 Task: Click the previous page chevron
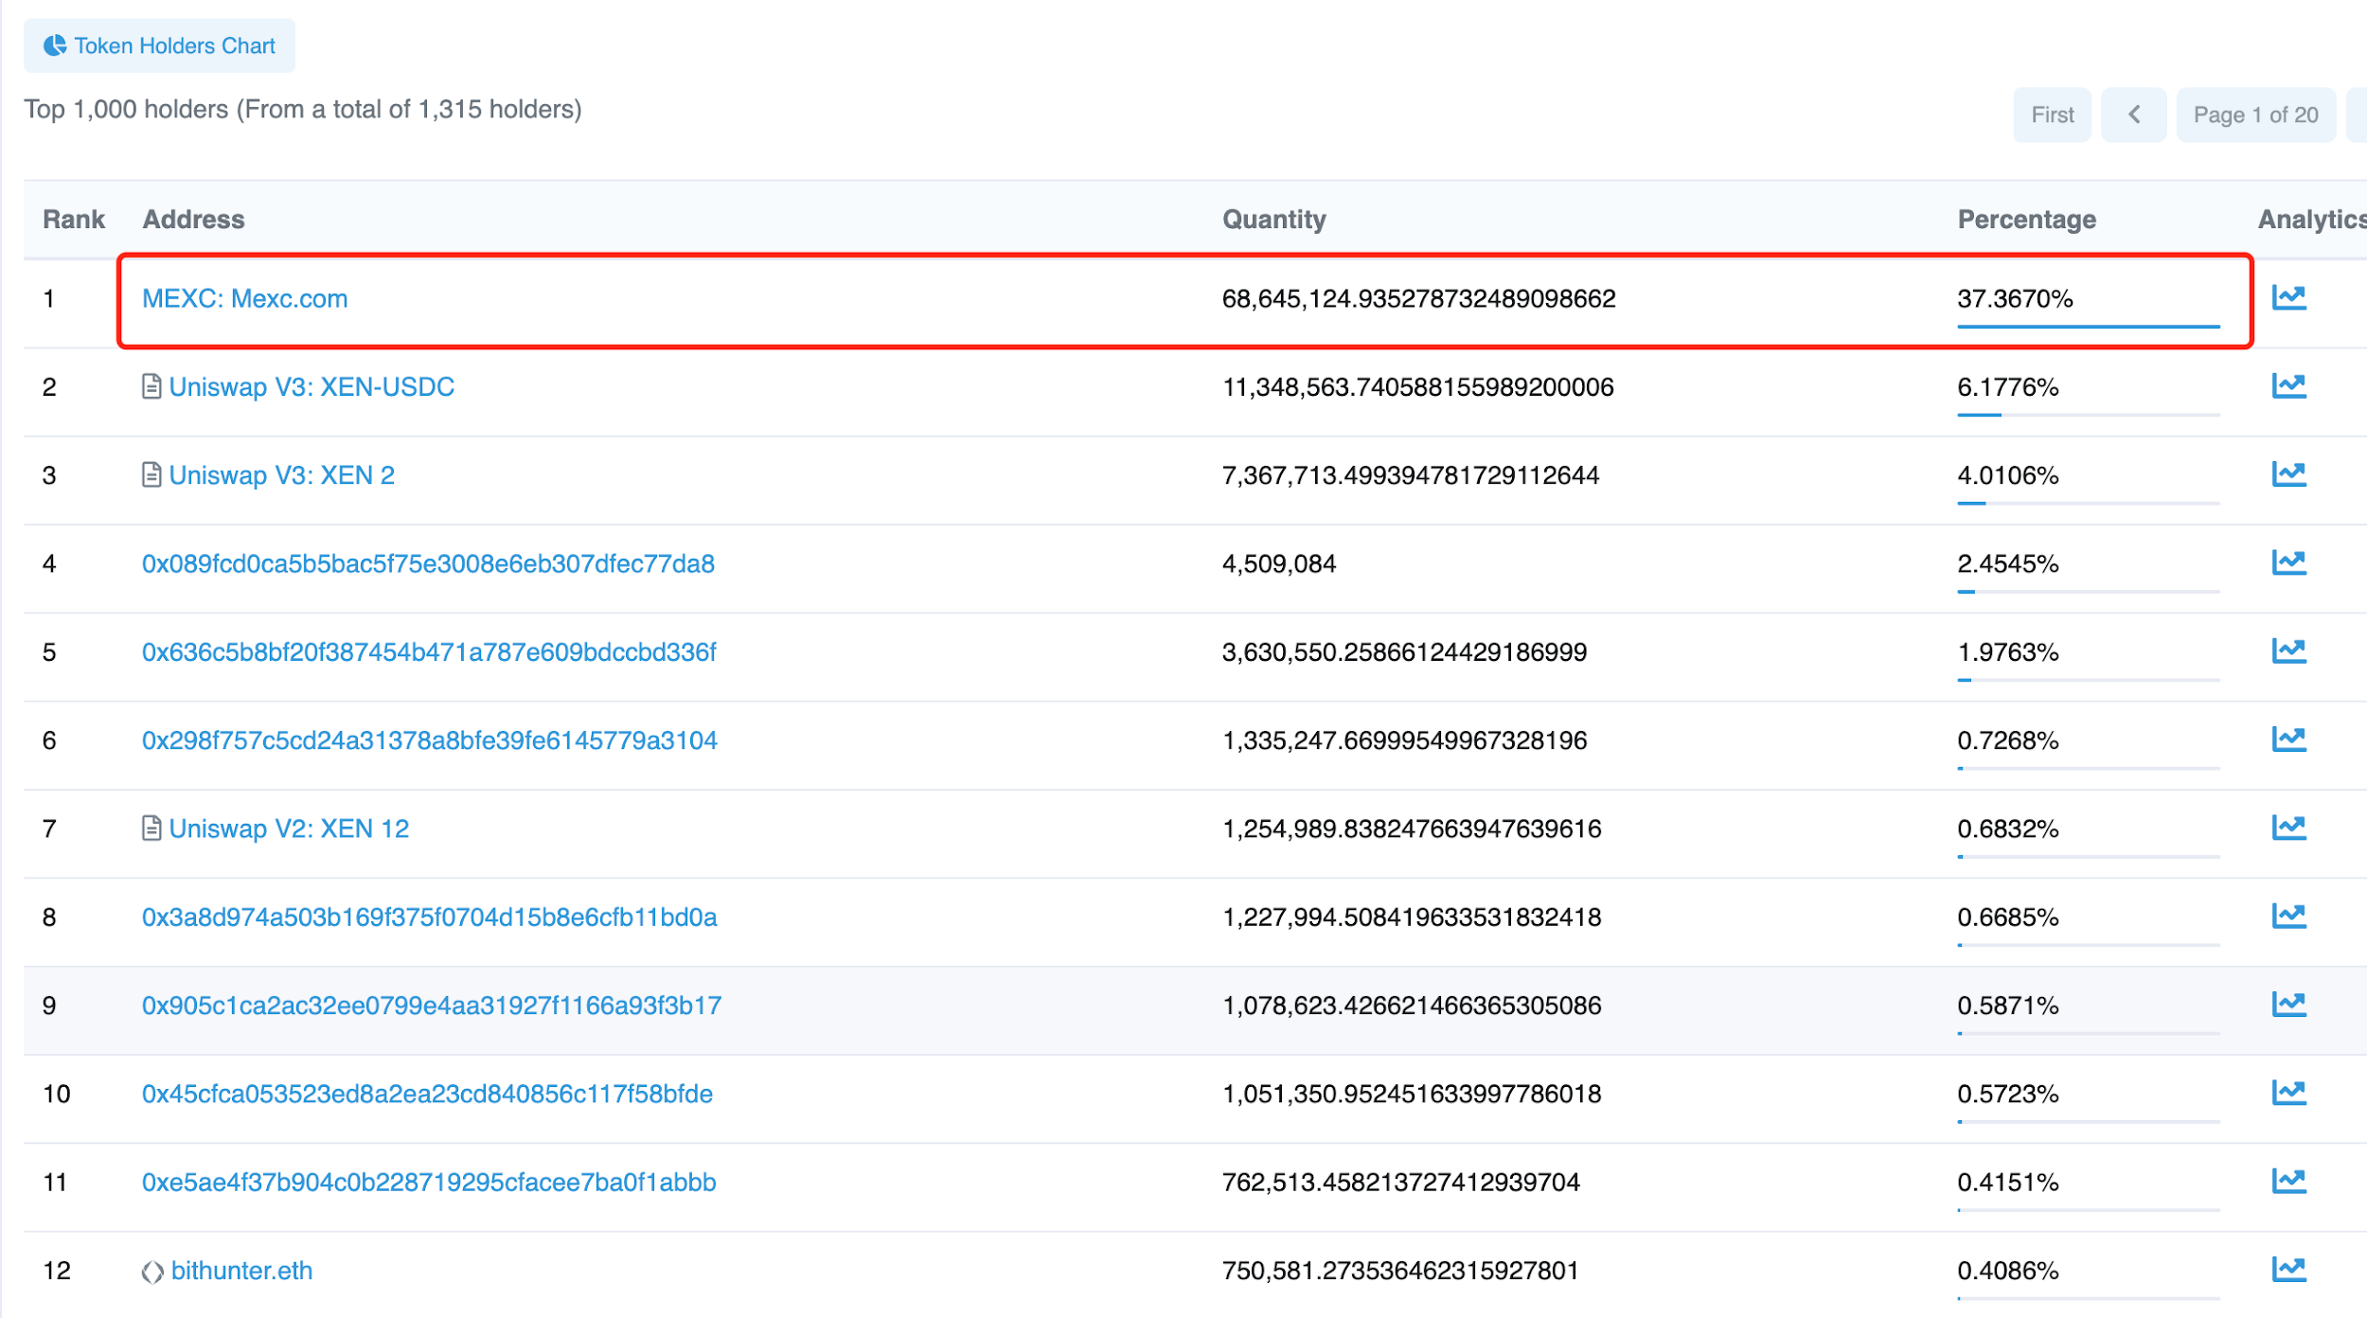[x=2133, y=114]
